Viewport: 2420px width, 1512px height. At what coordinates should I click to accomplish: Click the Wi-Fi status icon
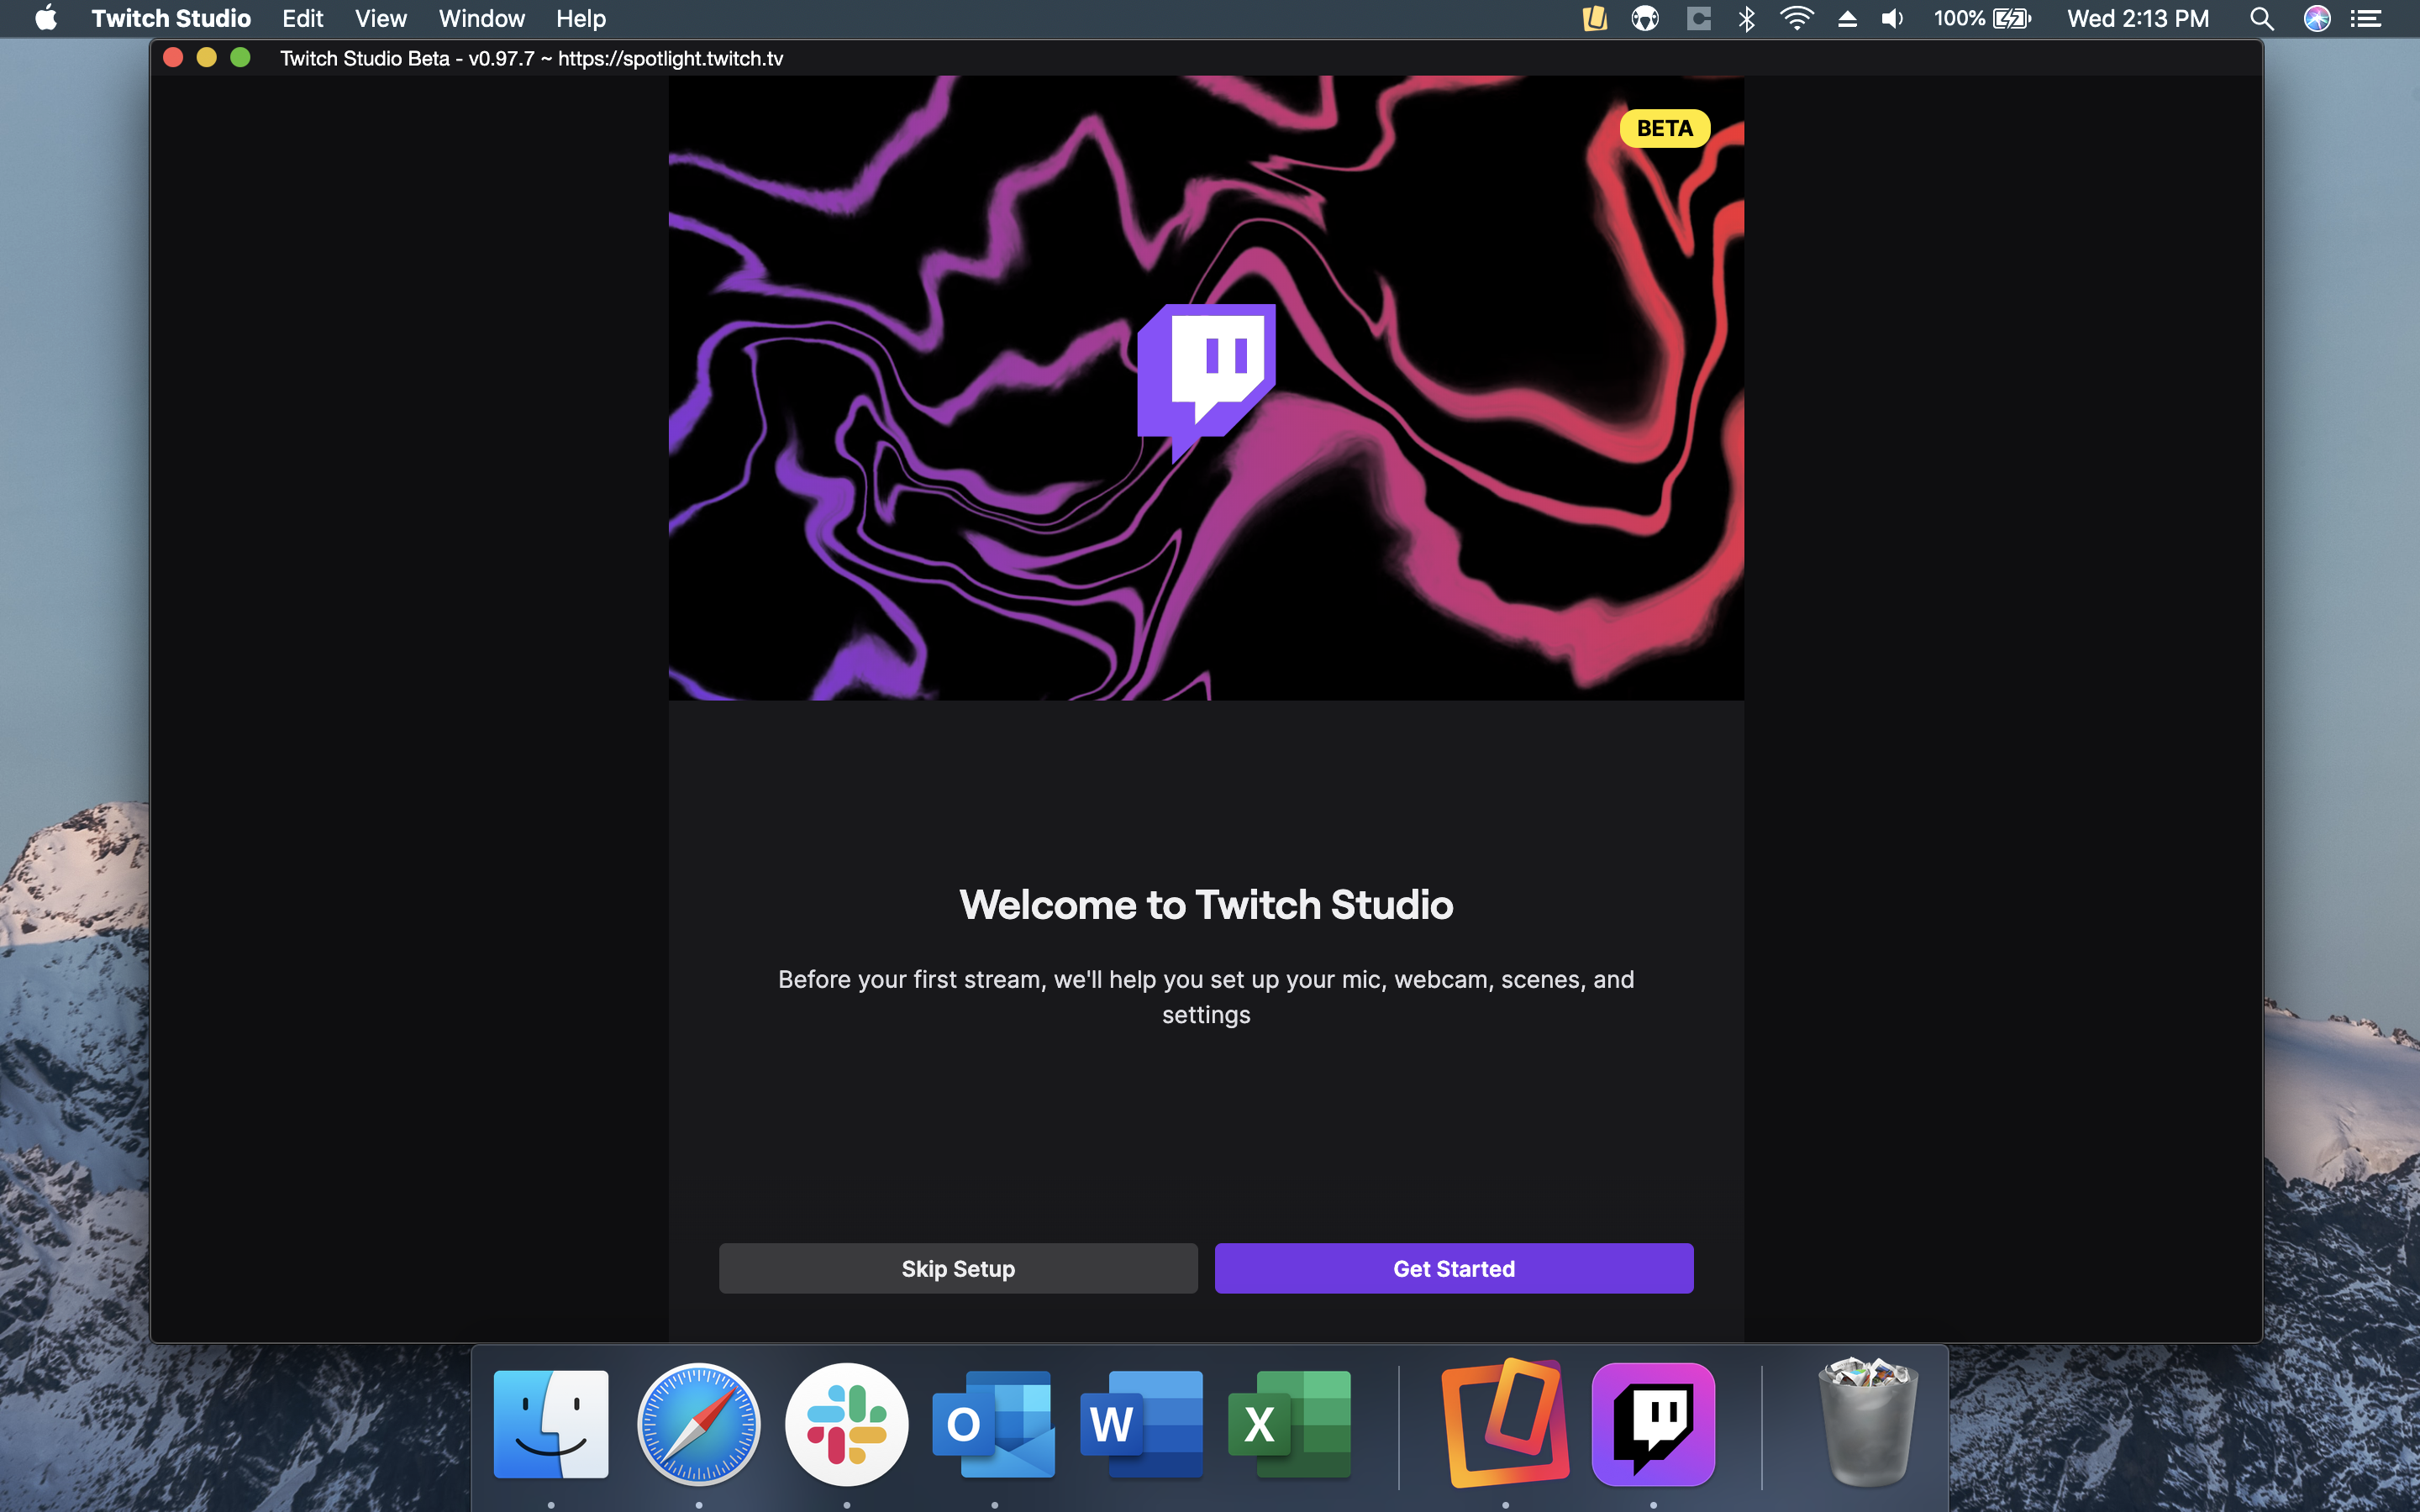pyautogui.click(x=1797, y=18)
